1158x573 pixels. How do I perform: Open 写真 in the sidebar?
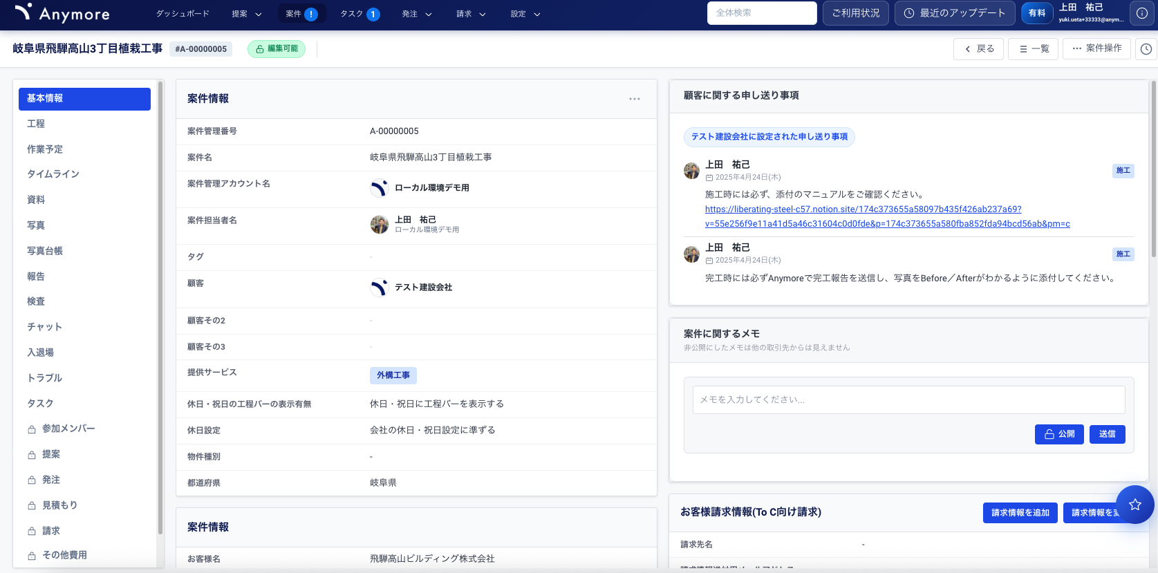84,225
